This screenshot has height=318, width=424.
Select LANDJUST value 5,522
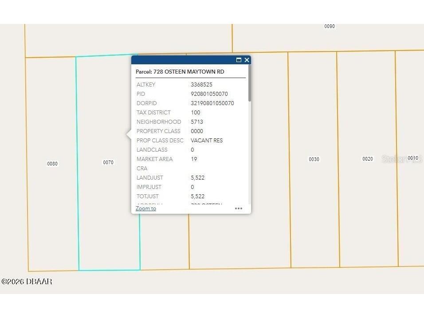(198, 178)
